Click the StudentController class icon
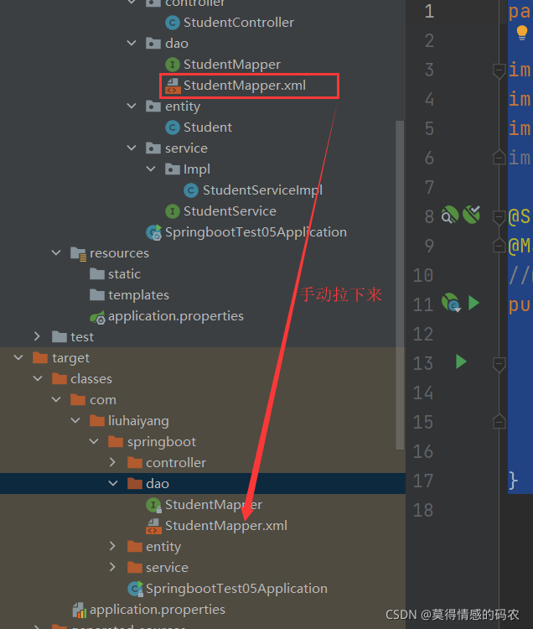This screenshot has height=629, width=533. click(x=173, y=23)
